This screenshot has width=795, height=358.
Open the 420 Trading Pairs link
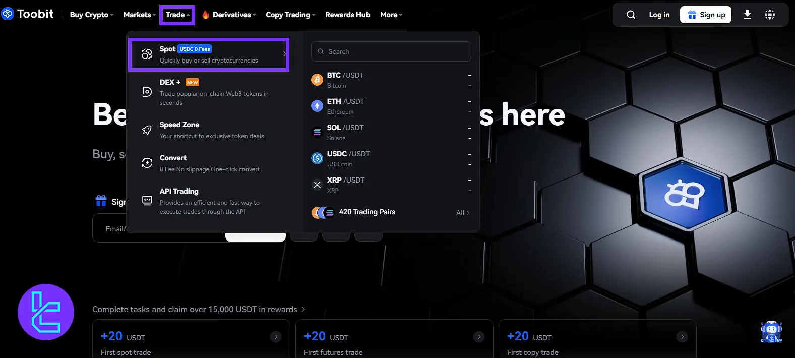point(367,212)
